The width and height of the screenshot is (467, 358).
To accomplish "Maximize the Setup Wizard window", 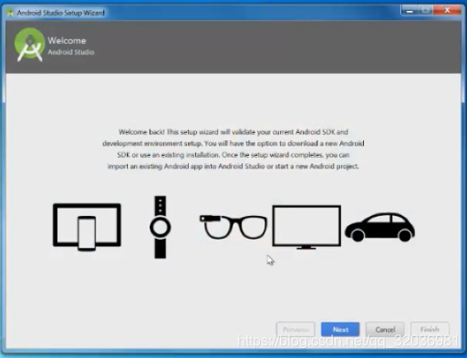I will pyautogui.click(x=426, y=11).
